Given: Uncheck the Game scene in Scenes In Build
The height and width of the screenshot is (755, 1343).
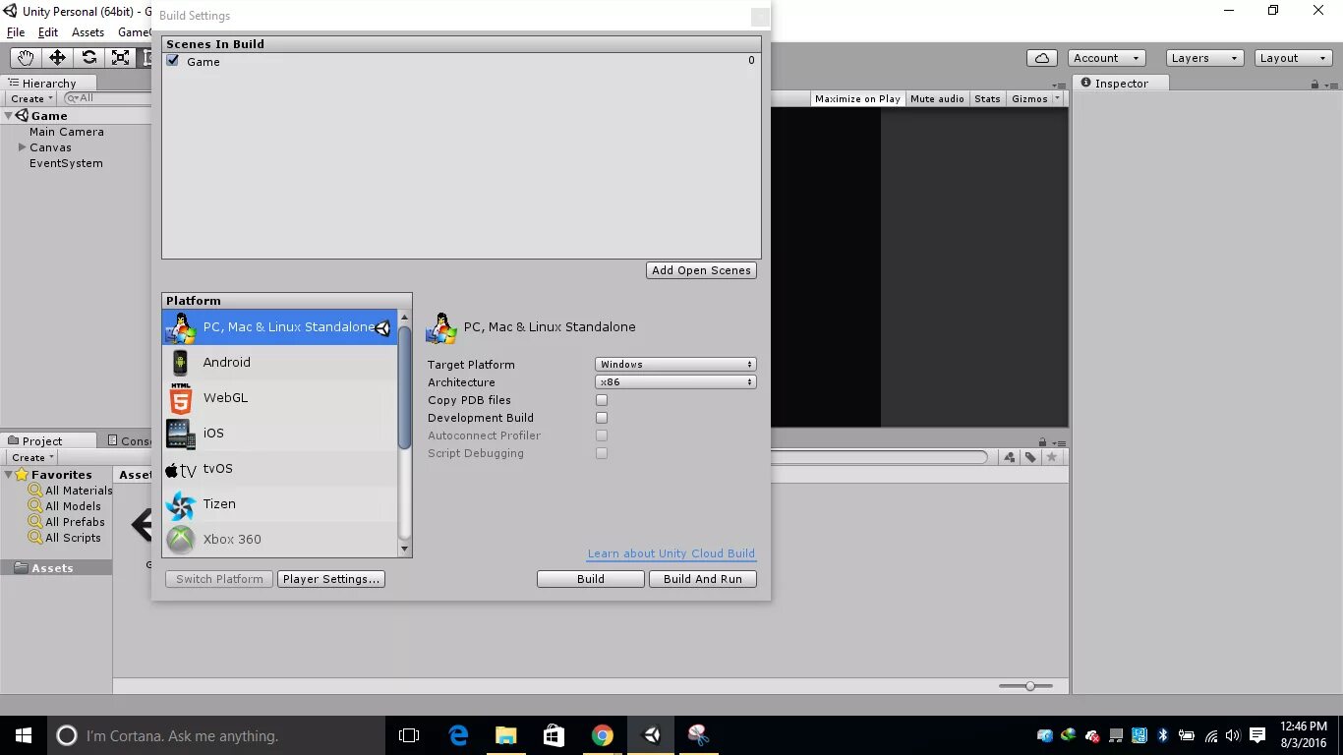Looking at the screenshot, I should point(173,61).
